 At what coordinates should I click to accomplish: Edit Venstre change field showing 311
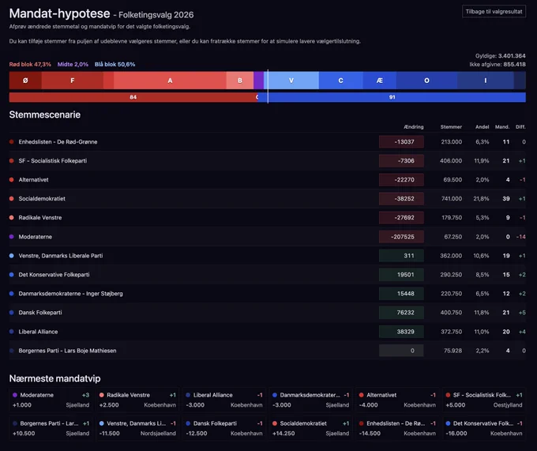coord(401,255)
